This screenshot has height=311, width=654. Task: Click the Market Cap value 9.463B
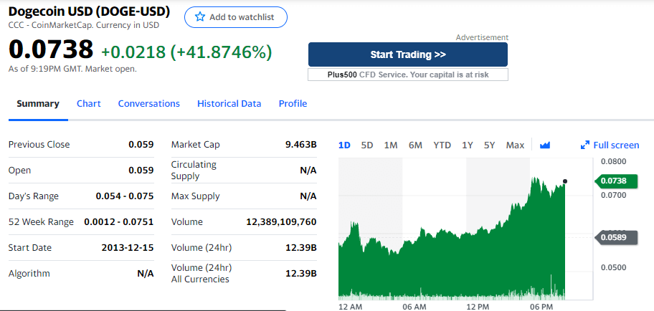(300, 145)
